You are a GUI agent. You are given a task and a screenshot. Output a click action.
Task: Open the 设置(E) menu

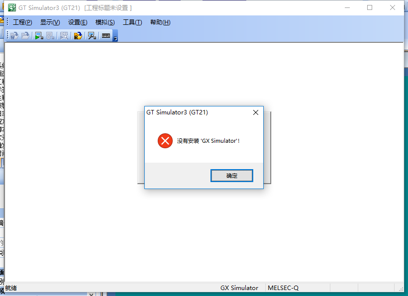(78, 22)
